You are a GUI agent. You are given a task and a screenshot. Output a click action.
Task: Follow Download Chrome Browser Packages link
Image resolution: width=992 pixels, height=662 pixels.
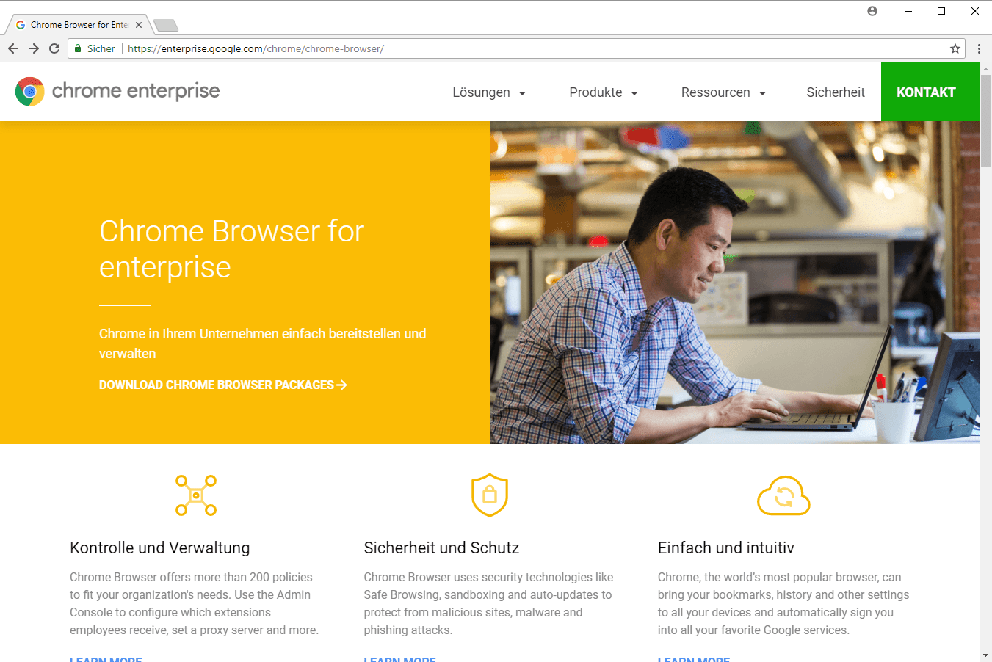222,385
